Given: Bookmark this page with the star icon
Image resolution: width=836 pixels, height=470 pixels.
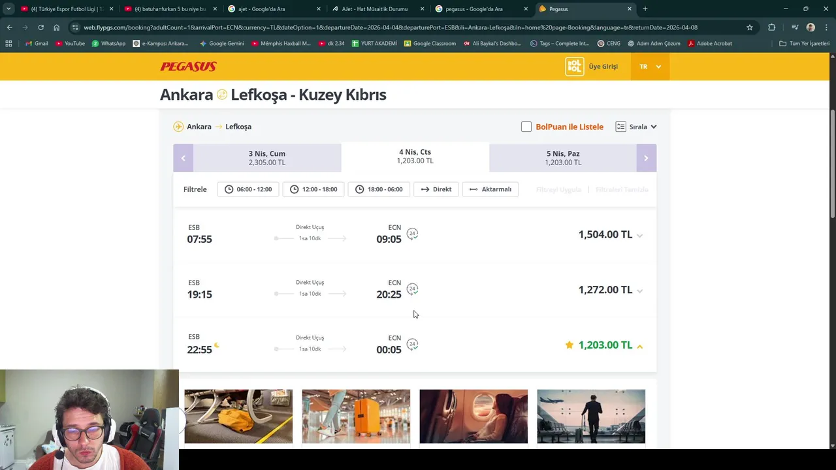Looking at the screenshot, I should click(750, 27).
